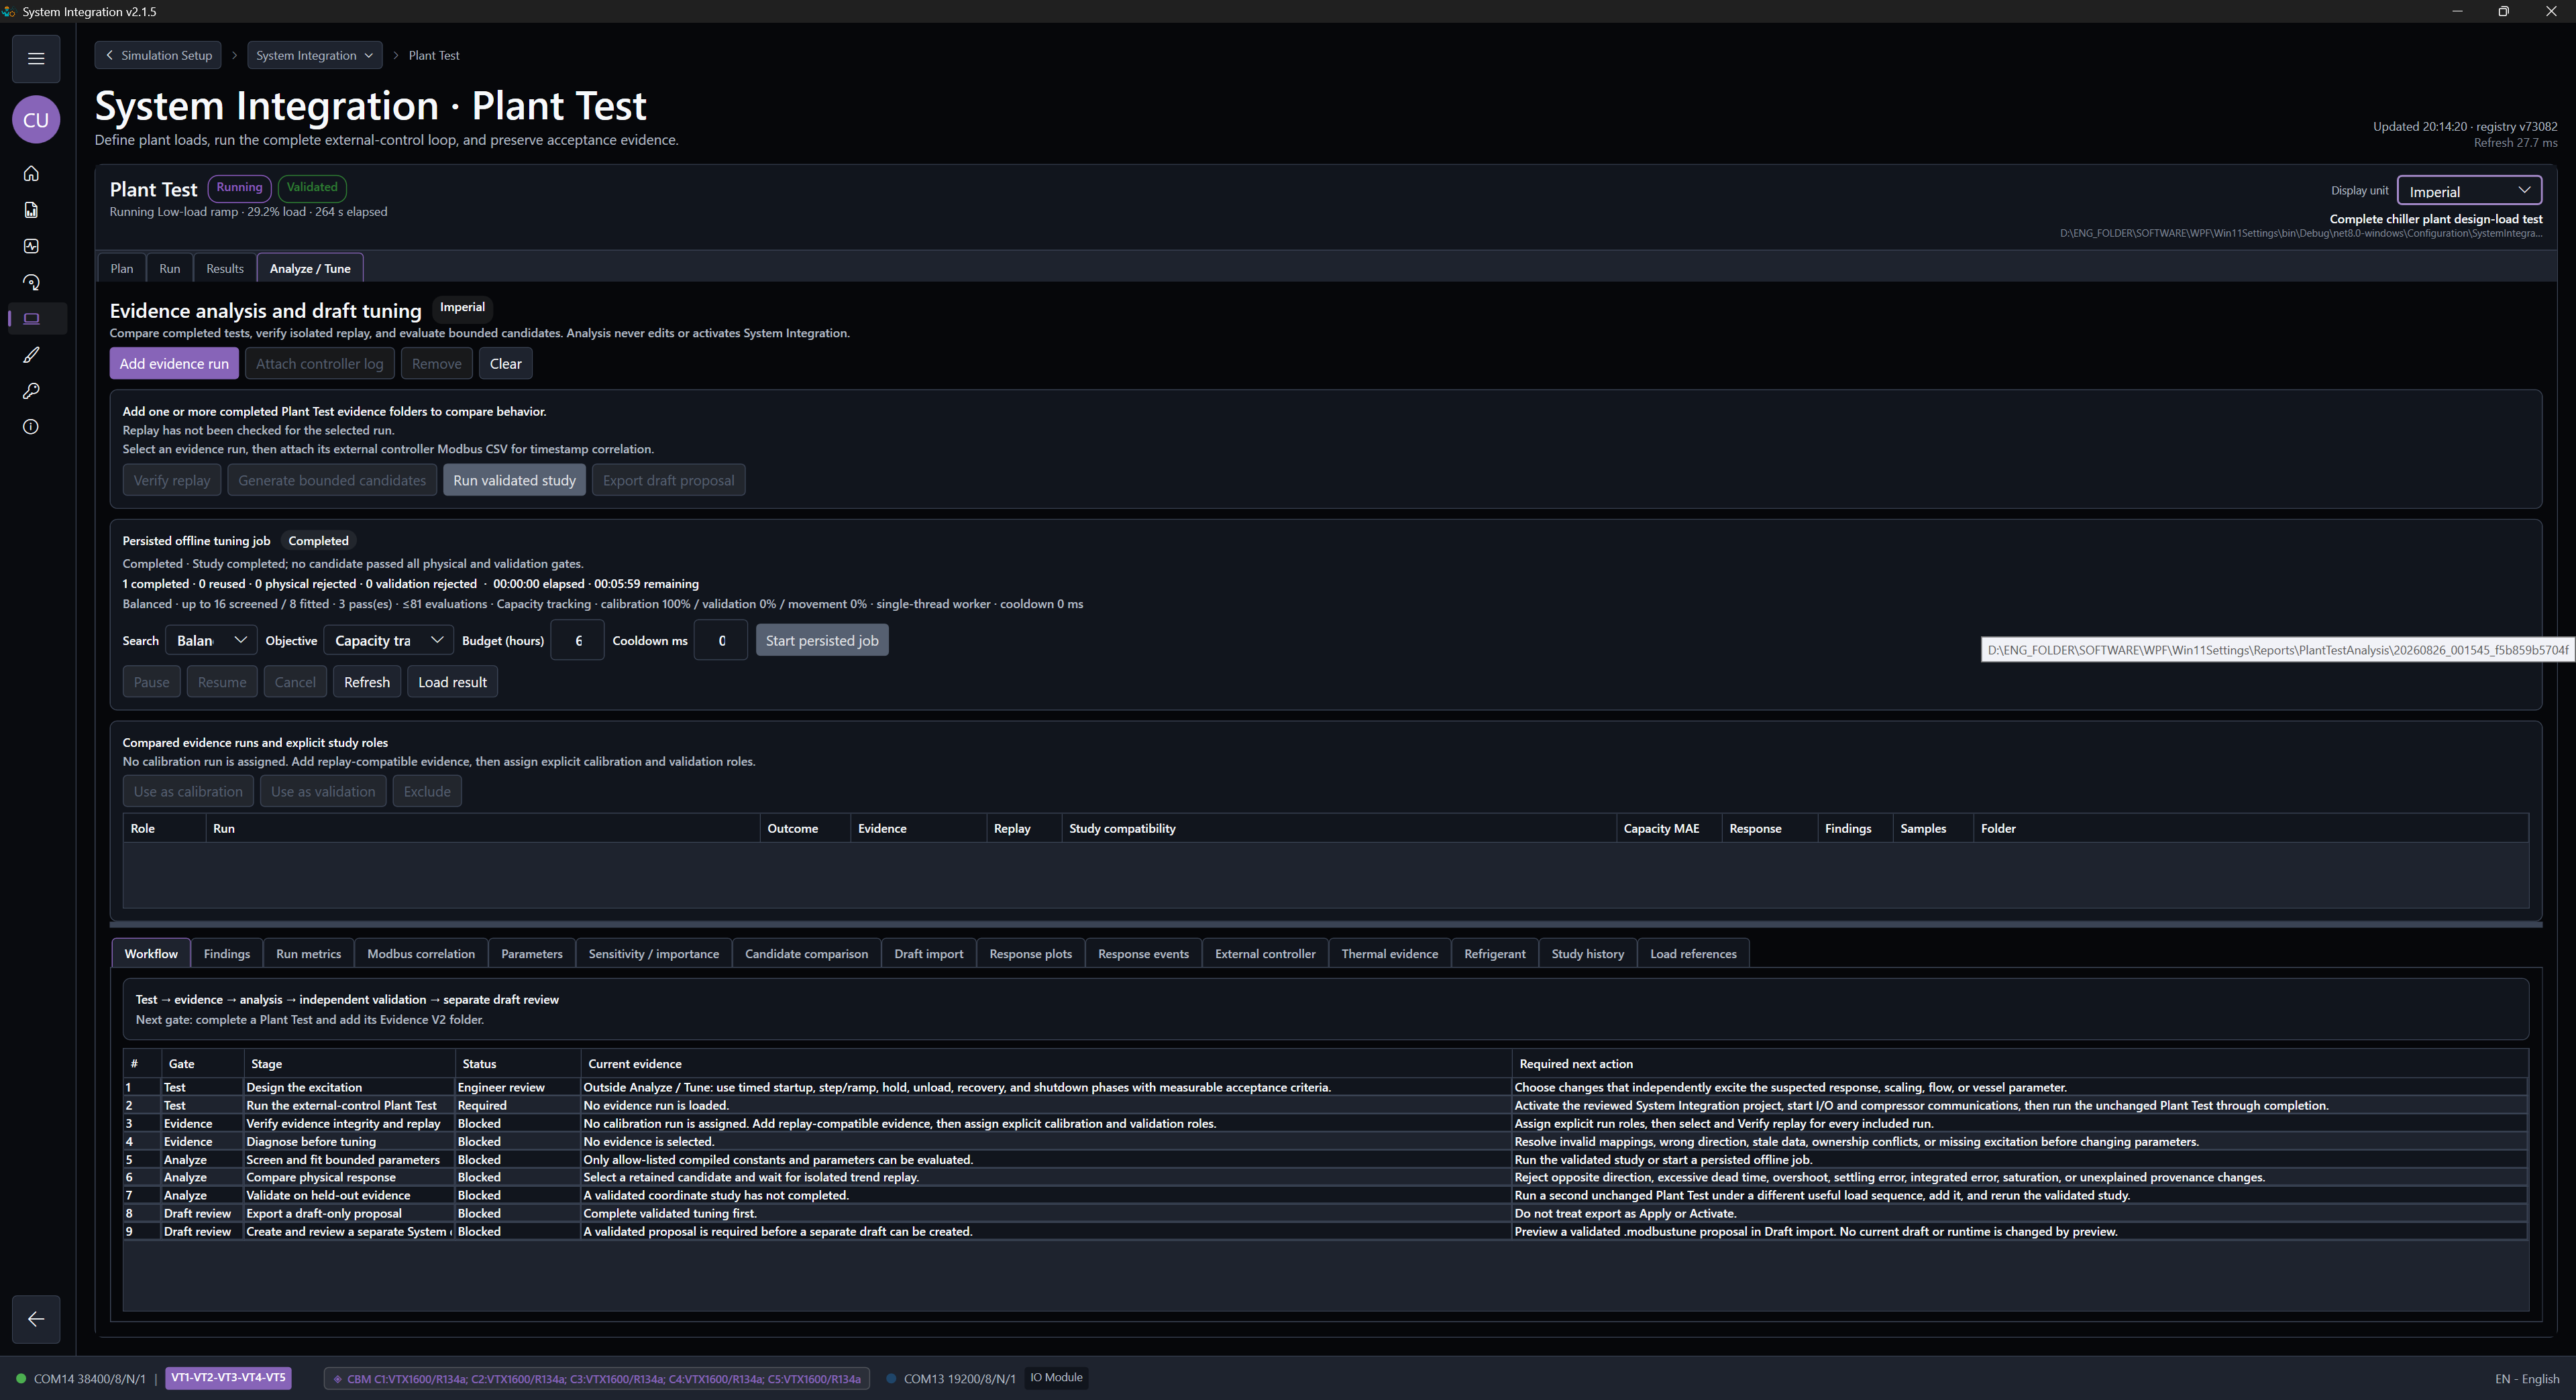The height and width of the screenshot is (1400, 2576).
Task: Click the Refresh button
Action: point(367,683)
